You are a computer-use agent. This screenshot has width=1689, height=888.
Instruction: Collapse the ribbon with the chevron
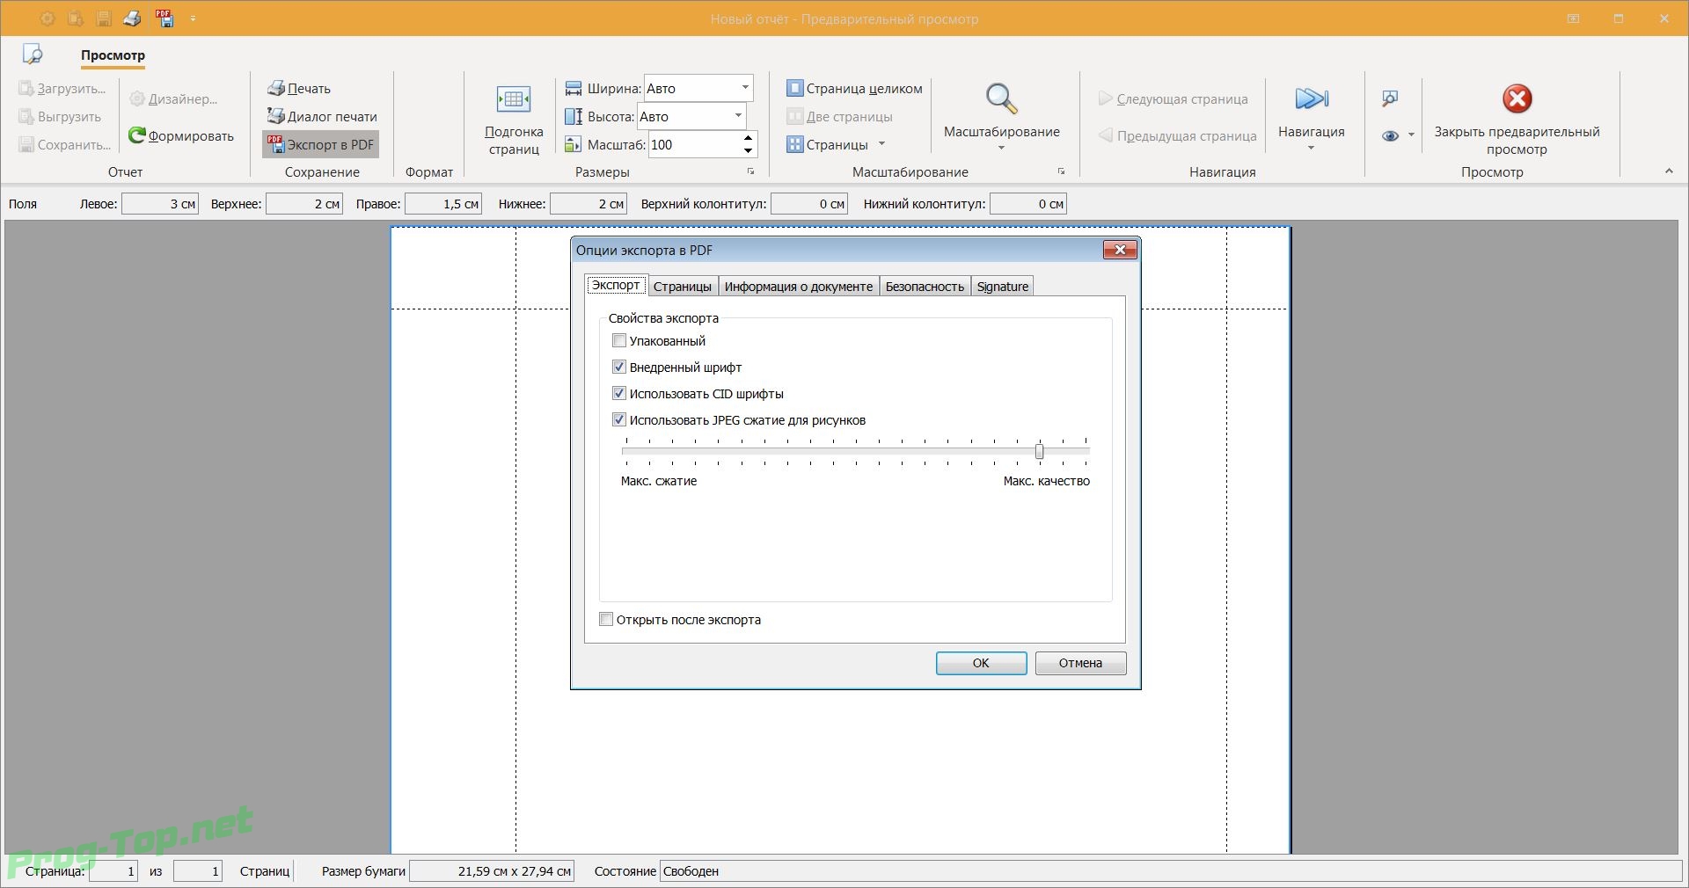click(x=1669, y=171)
